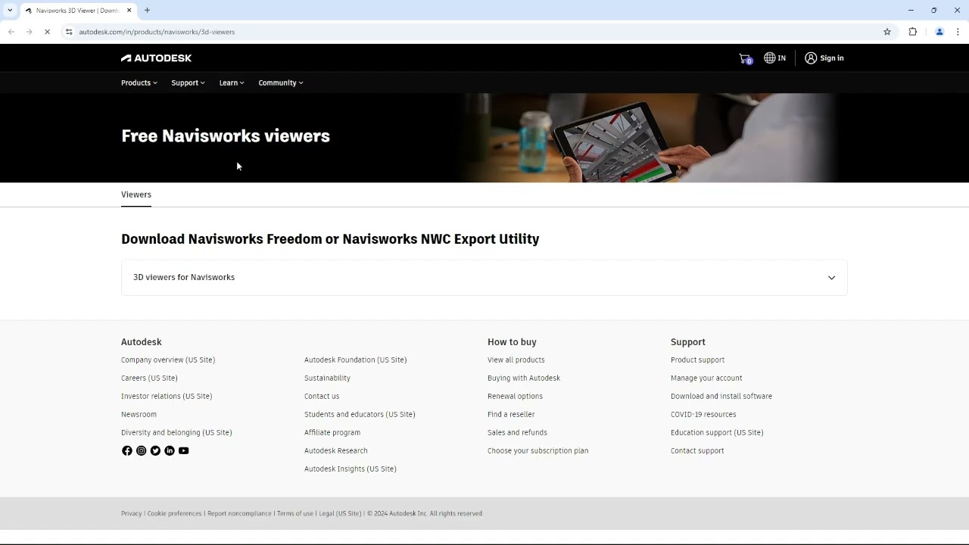The height and width of the screenshot is (545, 969).
Task: Open a new browser tab
Action: (147, 11)
